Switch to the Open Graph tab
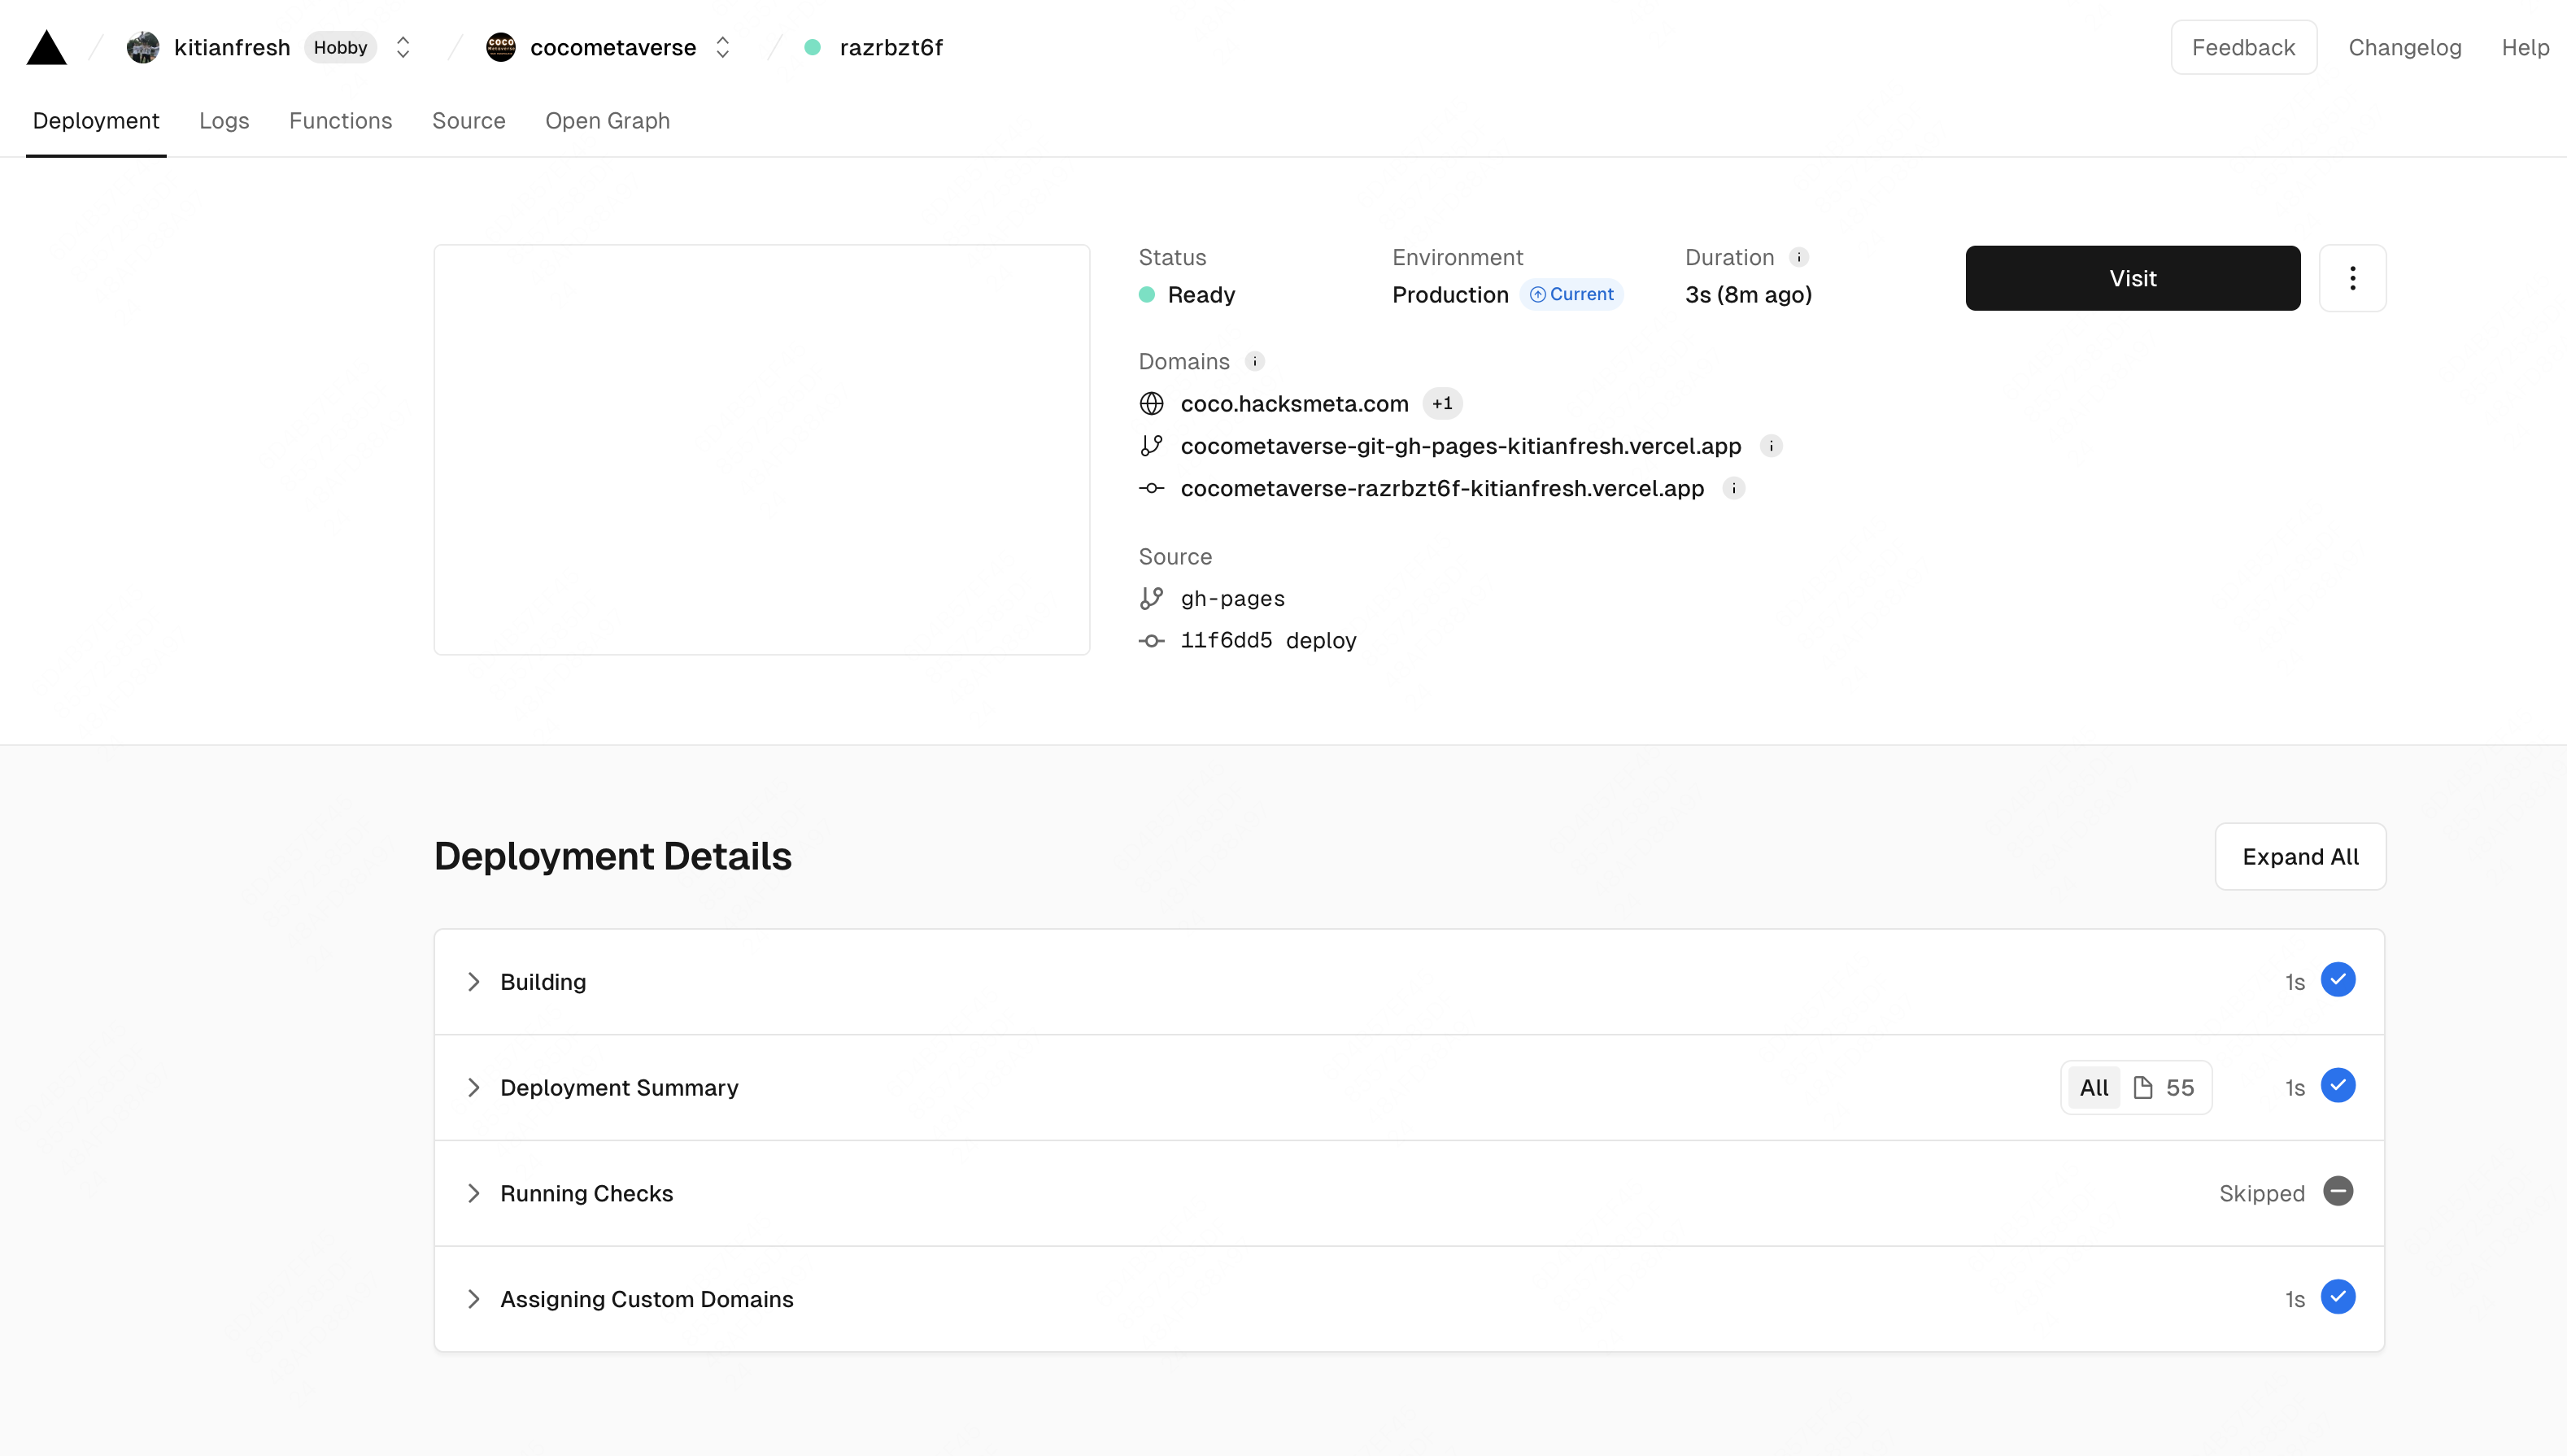 [x=608, y=121]
